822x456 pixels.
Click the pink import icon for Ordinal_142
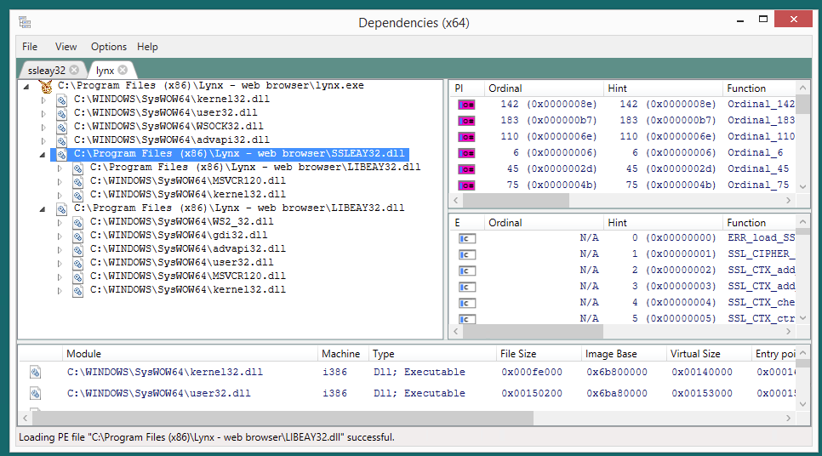466,105
